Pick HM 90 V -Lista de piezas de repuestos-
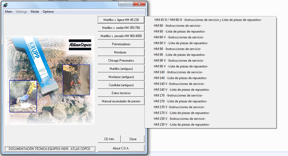 pyautogui.click(x=210, y=66)
